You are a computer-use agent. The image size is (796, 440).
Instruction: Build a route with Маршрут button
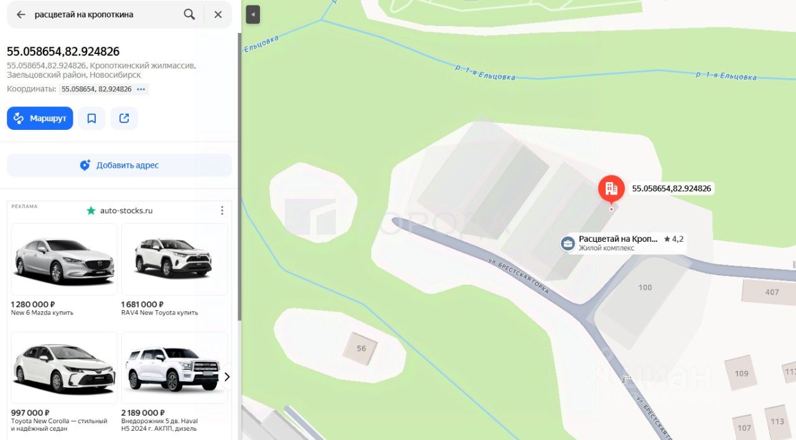point(40,118)
